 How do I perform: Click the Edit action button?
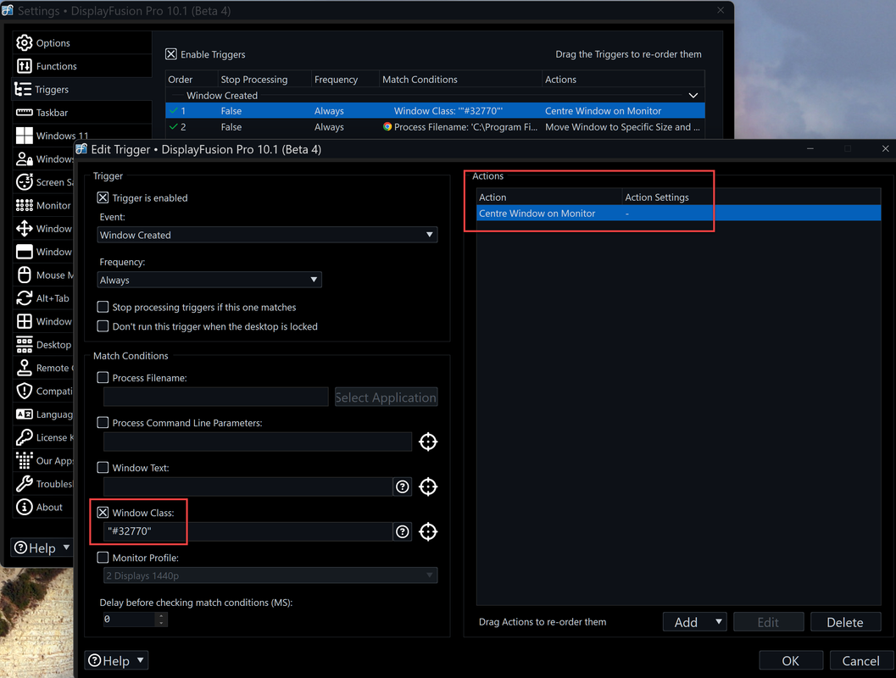point(768,622)
